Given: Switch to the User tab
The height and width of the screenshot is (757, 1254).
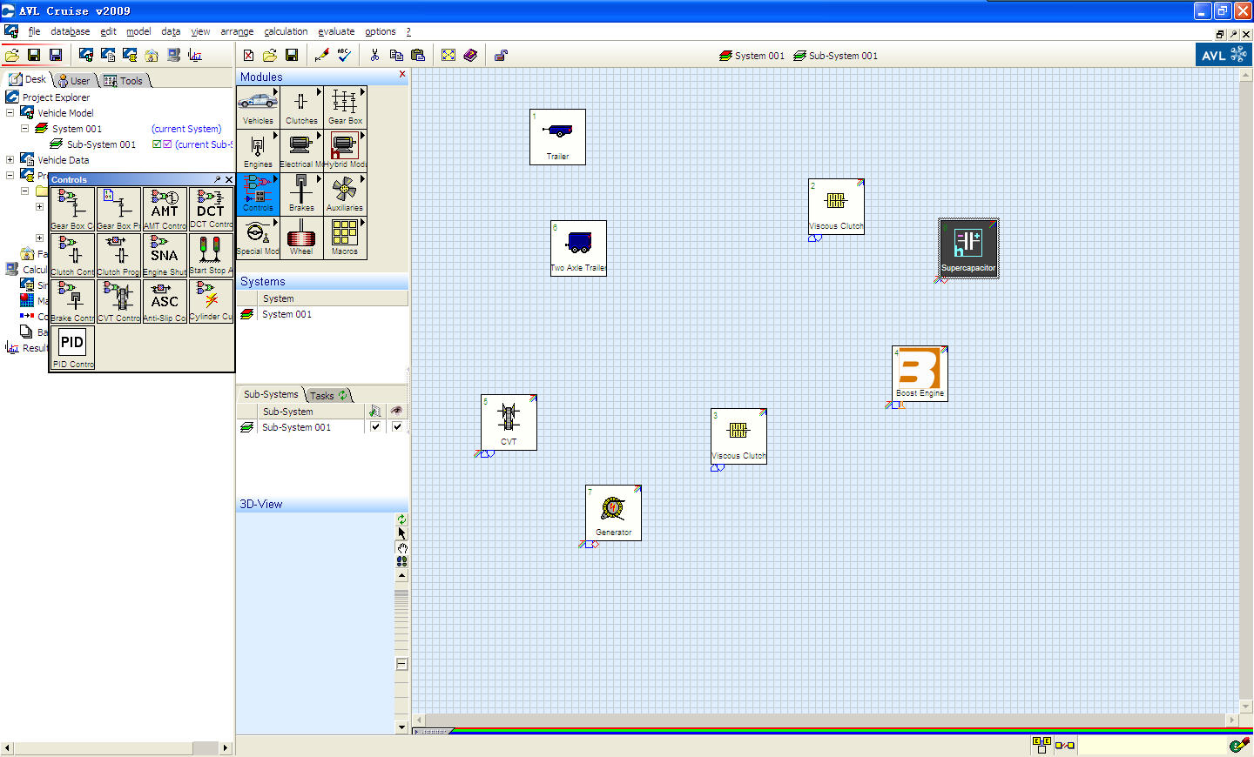Looking at the screenshot, I should point(76,80).
